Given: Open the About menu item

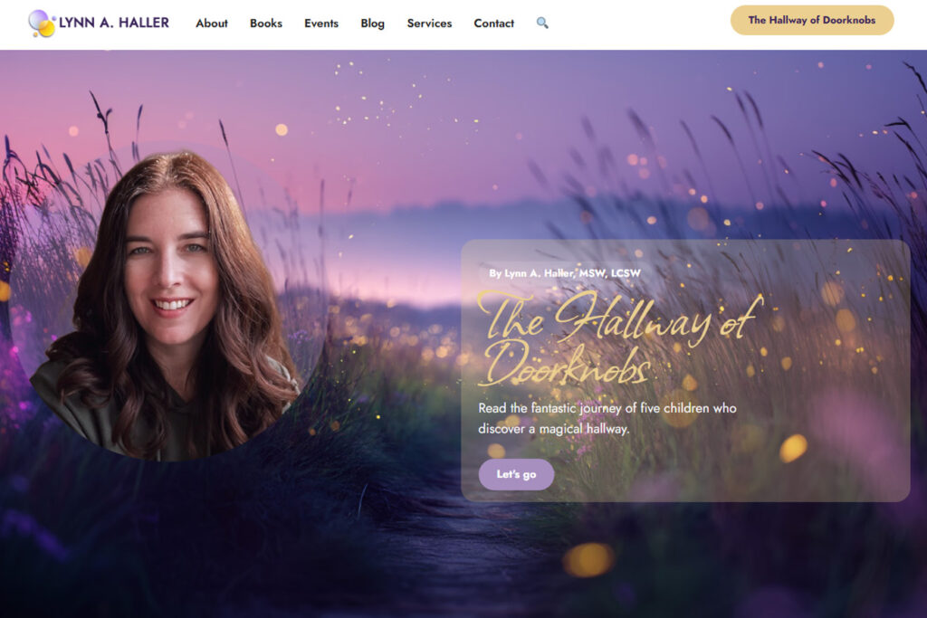Looking at the screenshot, I should [212, 24].
